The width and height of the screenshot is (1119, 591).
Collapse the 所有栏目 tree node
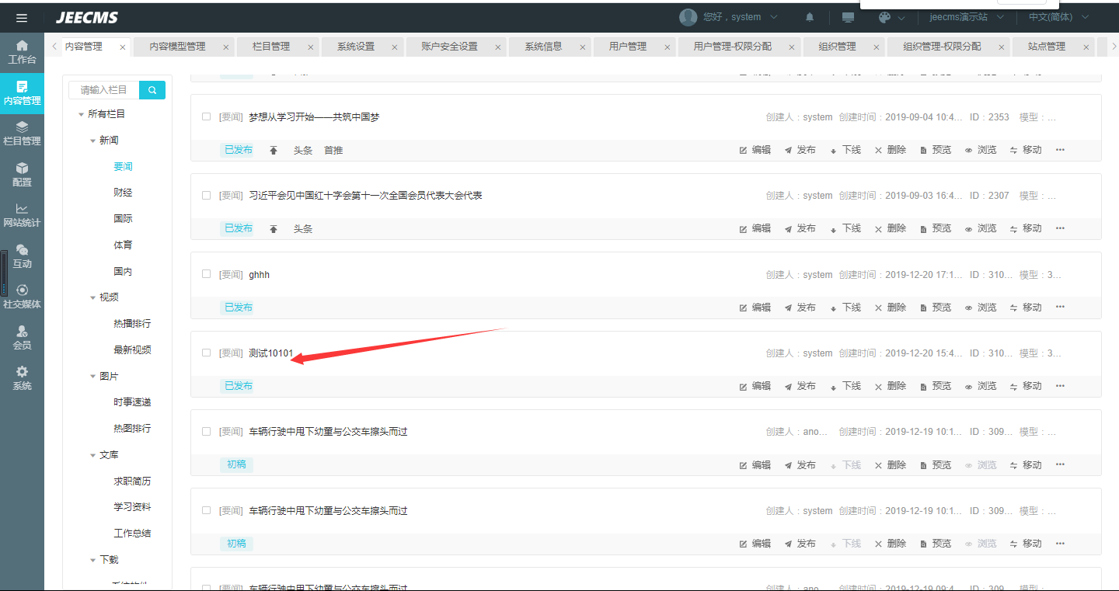81,115
